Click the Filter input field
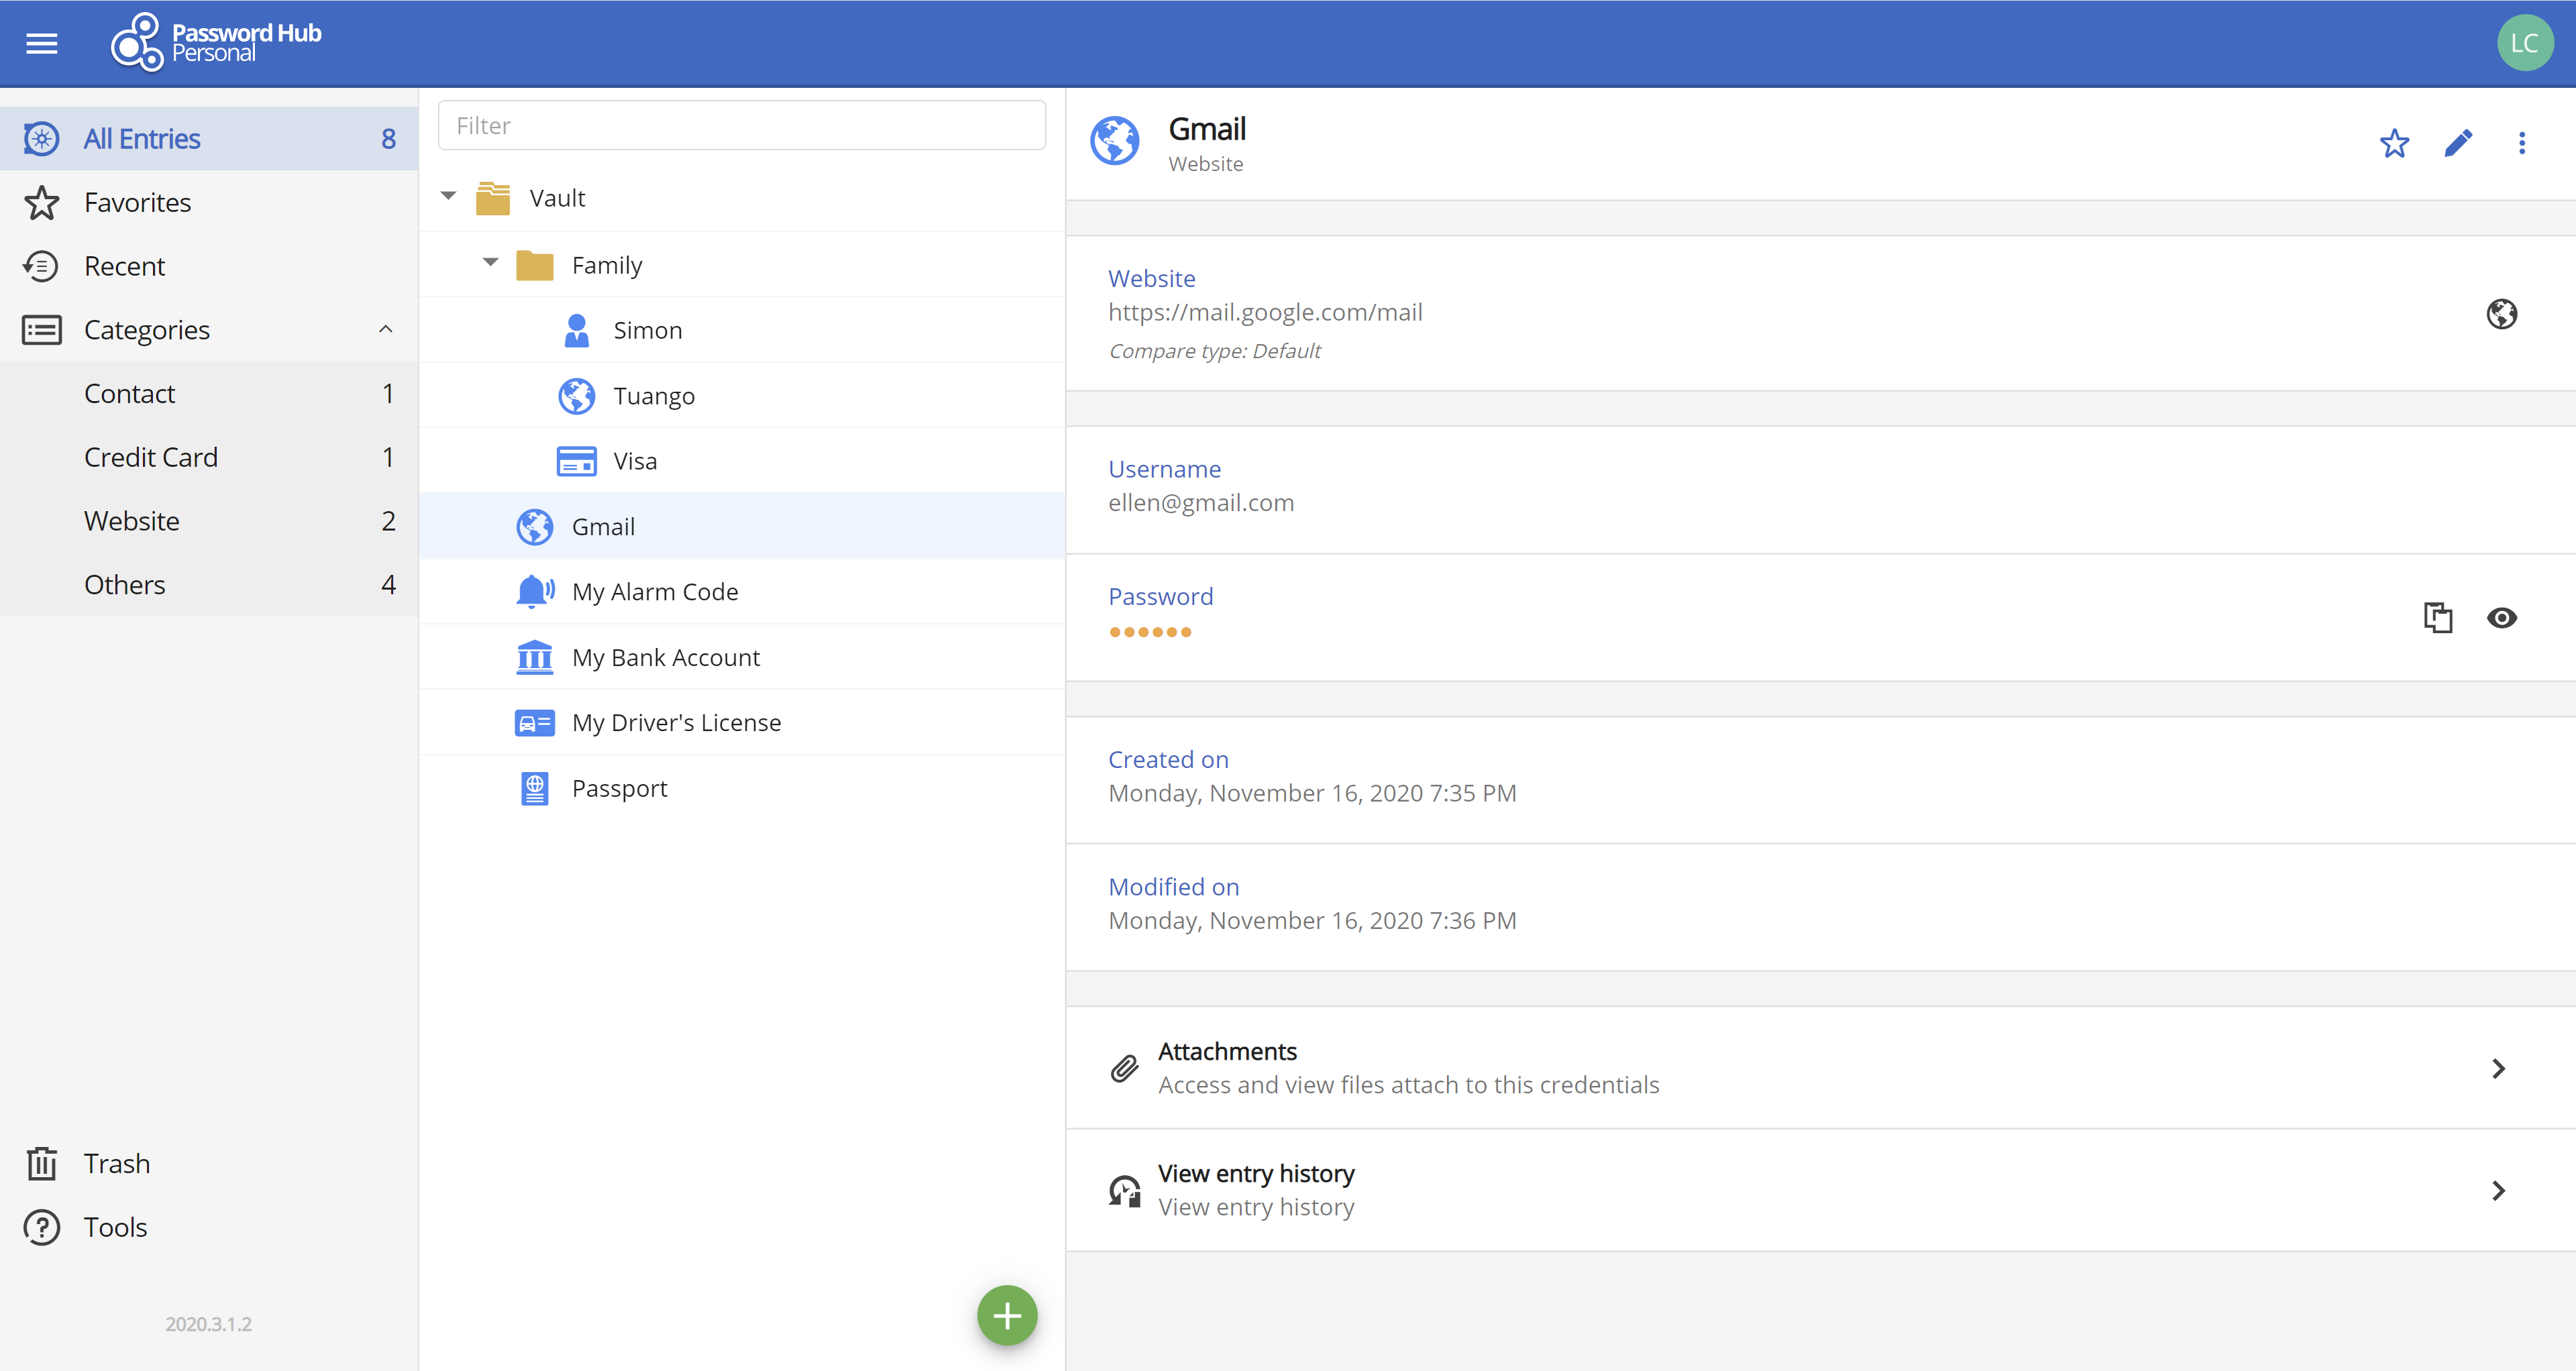Image resolution: width=2576 pixels, height=1371 pixels. point(743,124)
